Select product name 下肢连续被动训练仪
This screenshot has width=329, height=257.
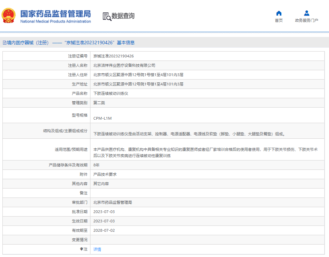(x=111, y=93)
